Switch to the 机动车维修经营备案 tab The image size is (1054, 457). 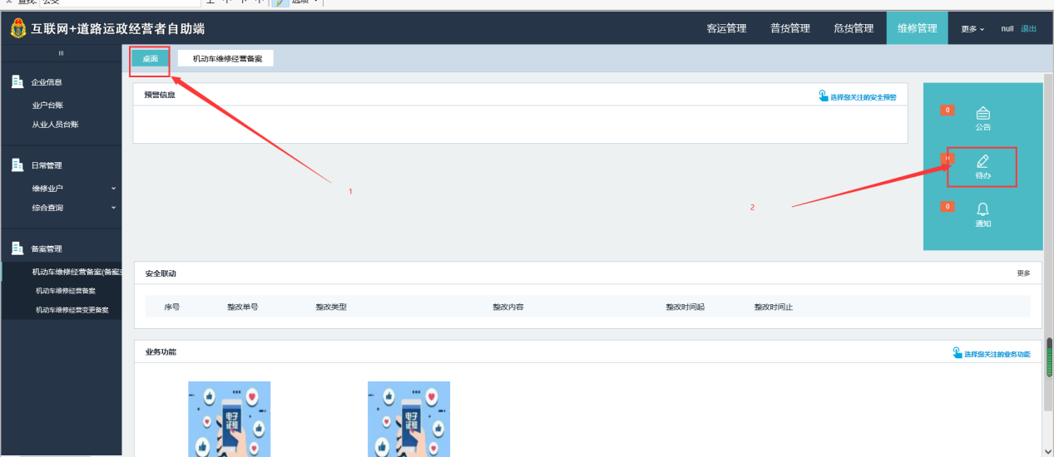[226, 59]
